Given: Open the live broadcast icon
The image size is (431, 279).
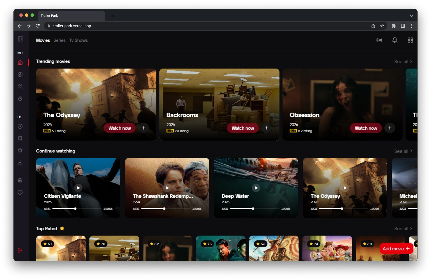Looking at the screenshot, I should [379, 40].
